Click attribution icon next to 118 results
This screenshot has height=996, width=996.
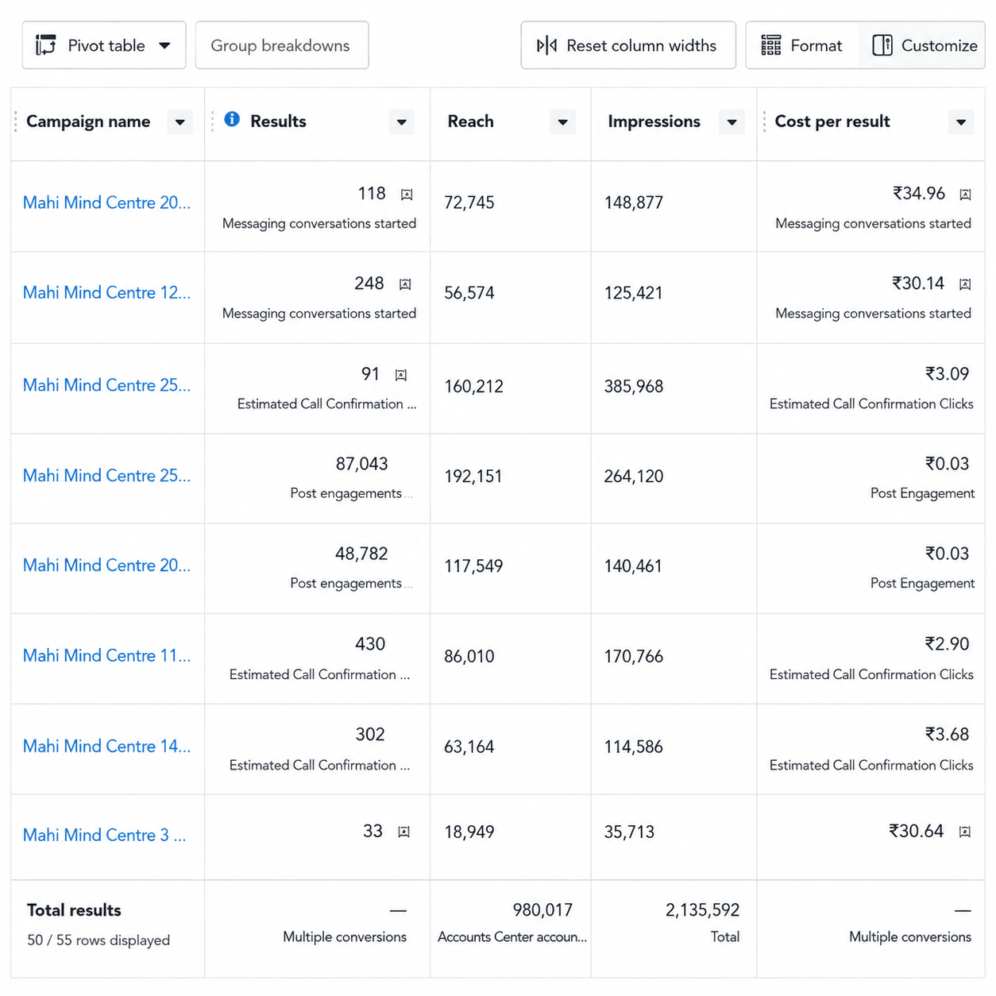tap(407, 195)
